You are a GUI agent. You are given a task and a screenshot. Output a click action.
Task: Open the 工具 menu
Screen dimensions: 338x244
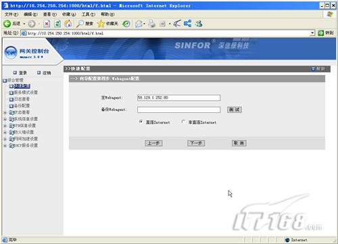(88, 14)
